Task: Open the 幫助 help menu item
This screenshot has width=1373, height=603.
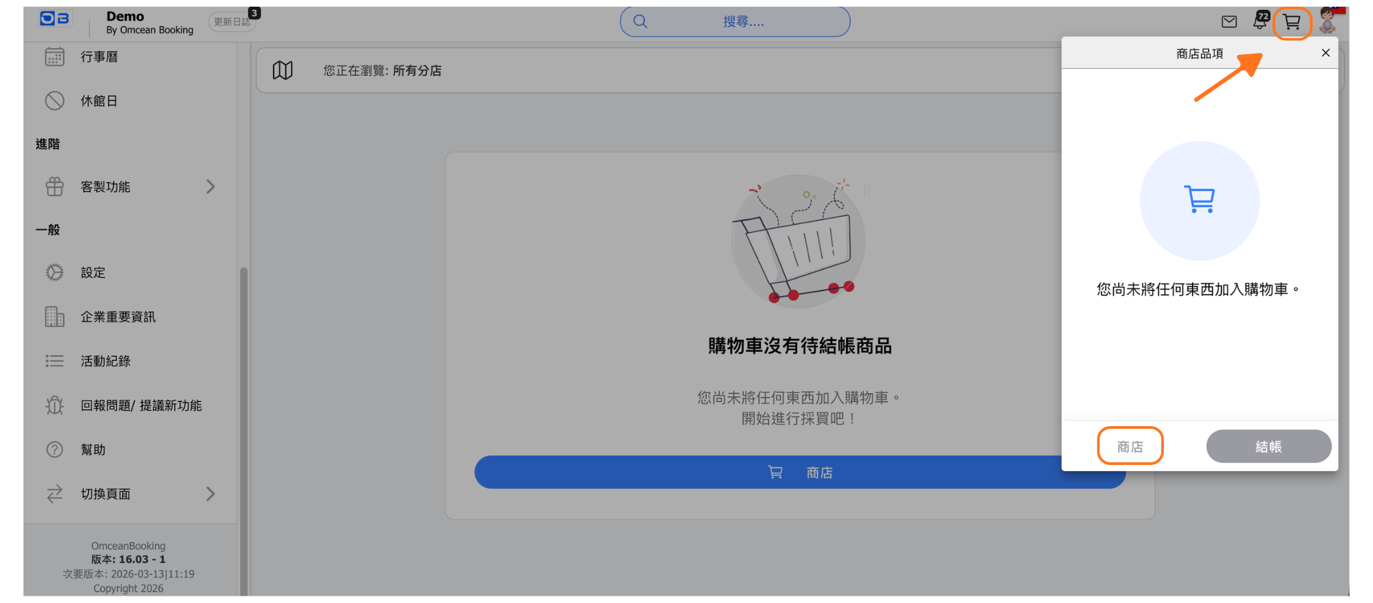Action: (x=93, y=450)
